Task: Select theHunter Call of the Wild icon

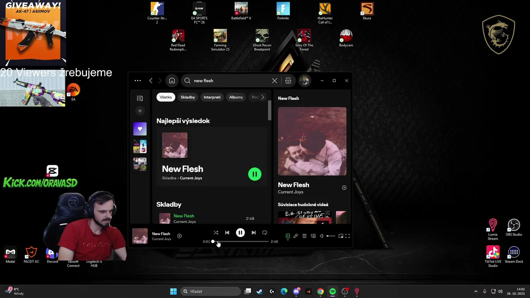Action: (x=325, y=13)
